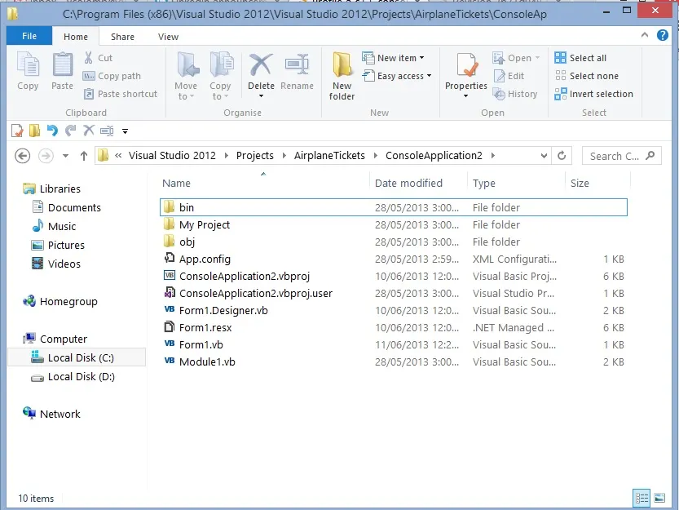This screenshot has width=679, height=510.
Task: Select App.config file
Action: [393, 259]
